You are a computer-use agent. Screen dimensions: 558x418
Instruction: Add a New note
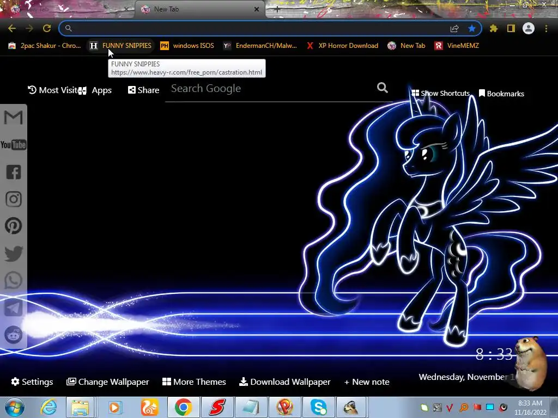[367, 382]
